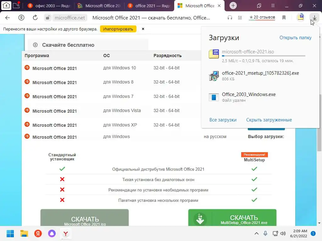Toggle the downloads arrow button
The width and height of the screenshot is (322, 241).
click(314, 18)
